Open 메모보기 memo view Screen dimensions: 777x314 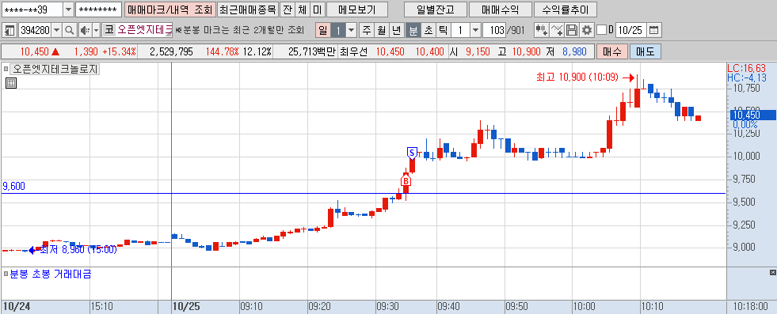(356, 9)
